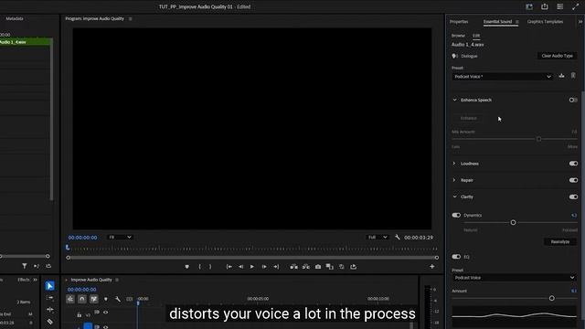Open Essential Sound panel menu icon
The height and width of the screenshot is (329, 585).
[x=516, y=22]
